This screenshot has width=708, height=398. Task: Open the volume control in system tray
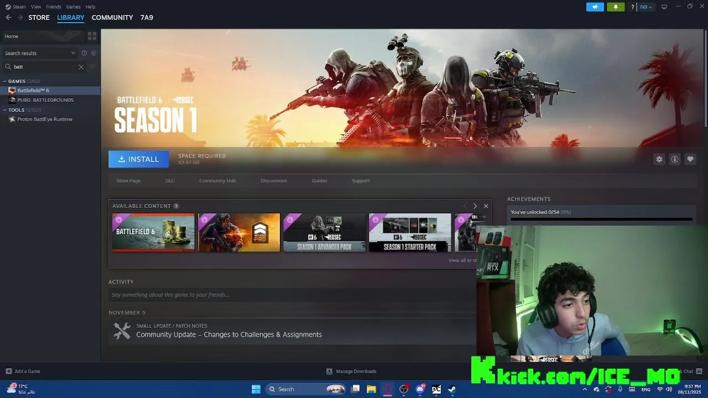tap(669, 389)
